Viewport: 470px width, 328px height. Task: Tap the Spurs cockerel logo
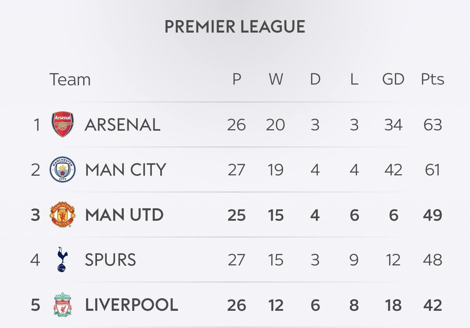click(x=63, y=260)
